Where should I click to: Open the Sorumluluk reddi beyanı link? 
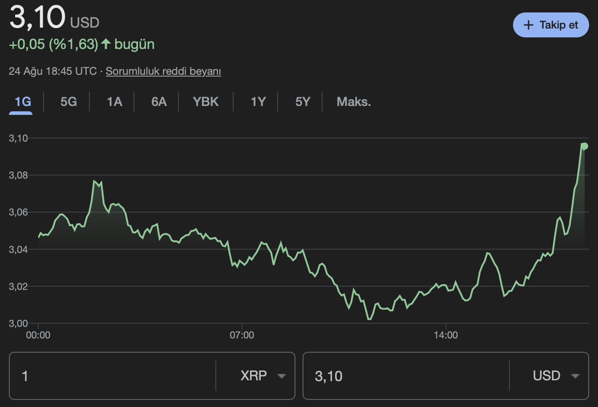tap(163, 71)
